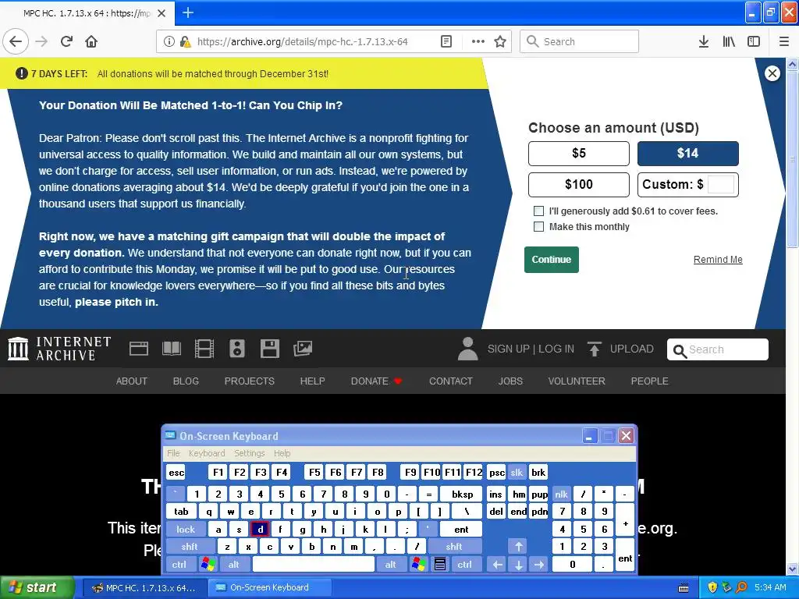Click the Remind Me link
799x599 pixels.
718,259
